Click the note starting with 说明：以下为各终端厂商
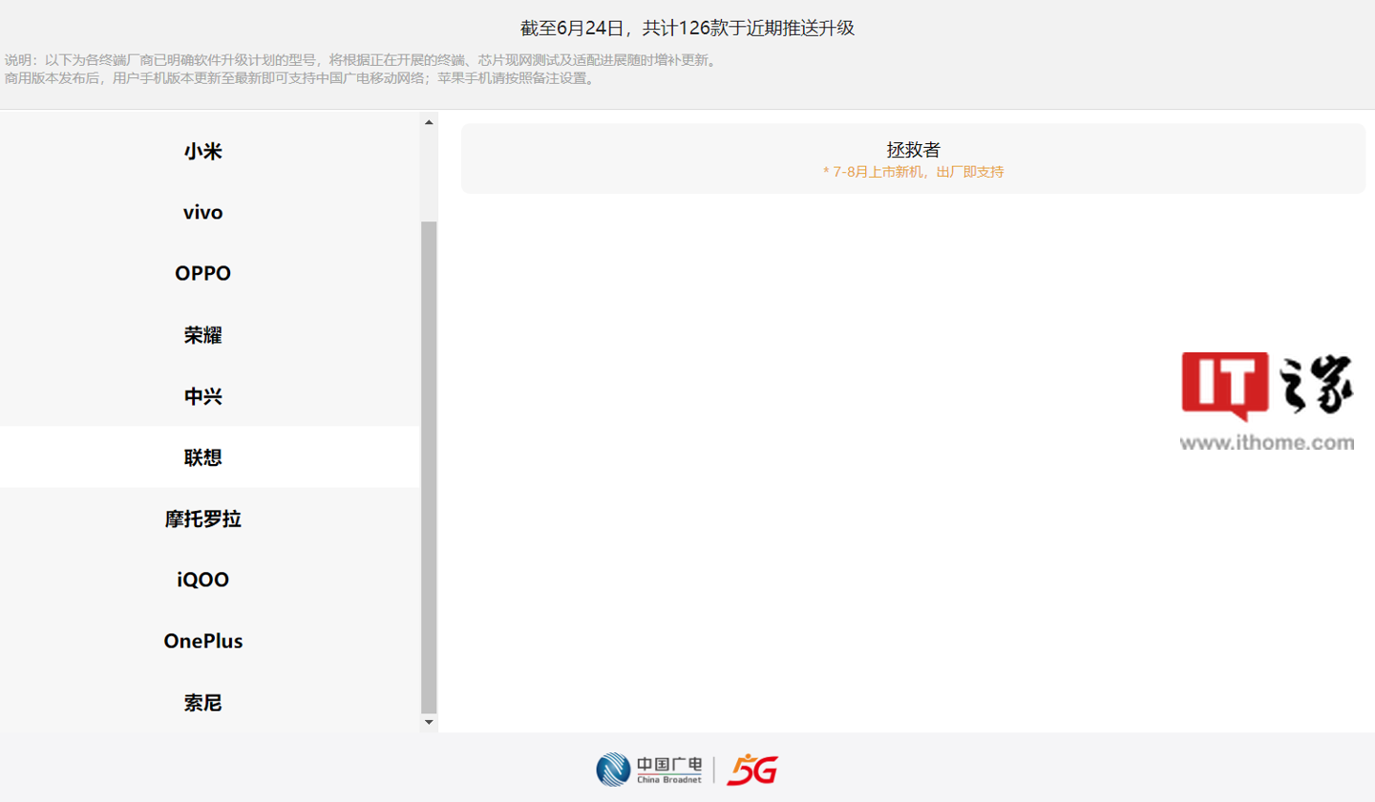1375x802 pixels. click(360, 60)
